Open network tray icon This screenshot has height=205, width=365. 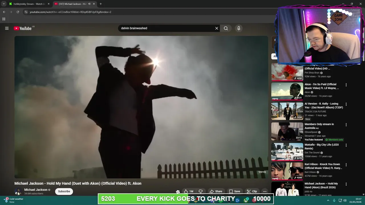pyautogui.click(x=340, y=200)
